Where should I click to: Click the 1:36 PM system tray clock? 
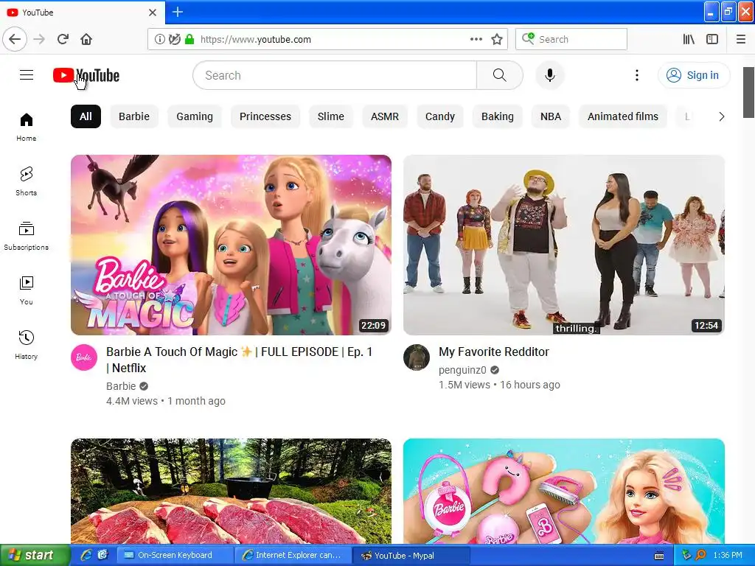(x=728, y=556)
